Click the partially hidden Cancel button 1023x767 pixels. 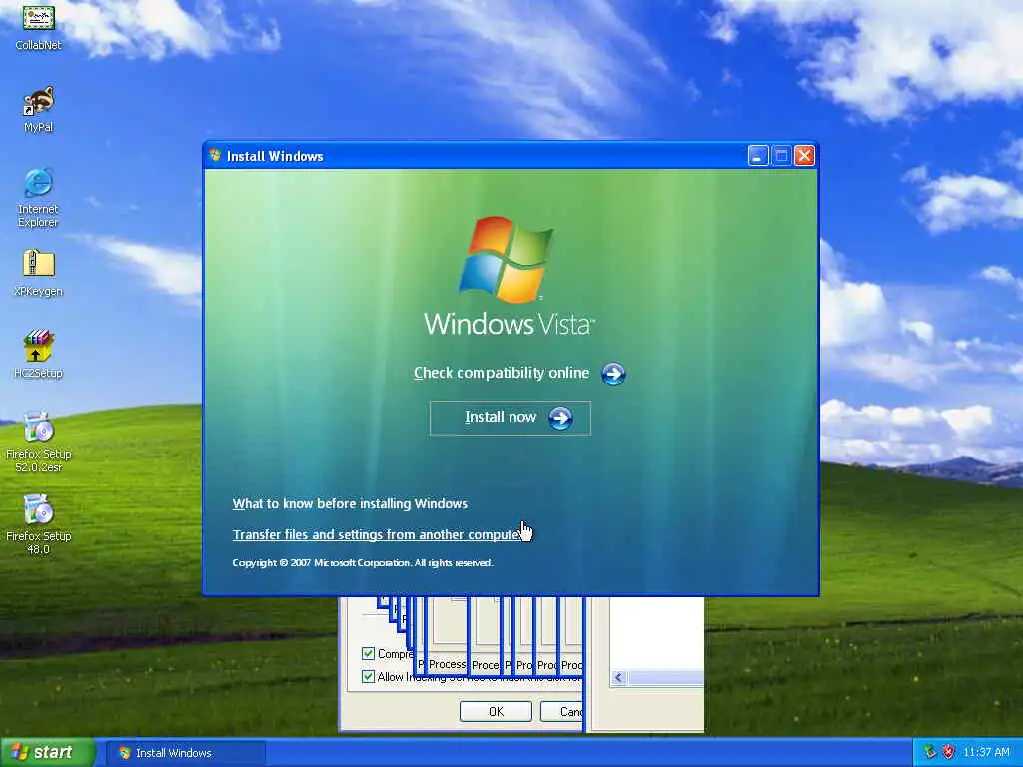pos(562,711)
